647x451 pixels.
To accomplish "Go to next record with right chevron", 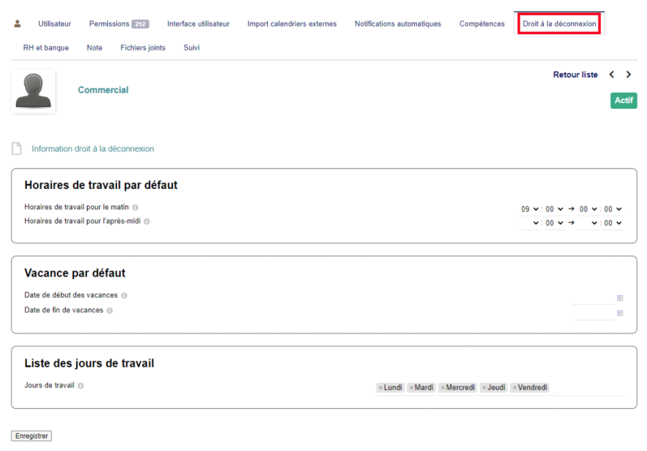I will click(x=628, y=75).
